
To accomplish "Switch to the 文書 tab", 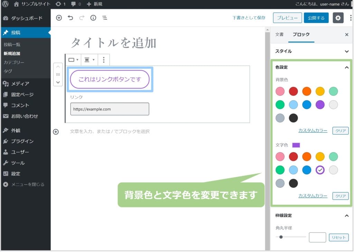I will tap(279, 35).
